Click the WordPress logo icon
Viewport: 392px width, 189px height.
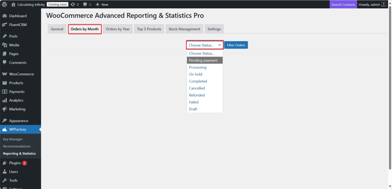coord(5,5)
